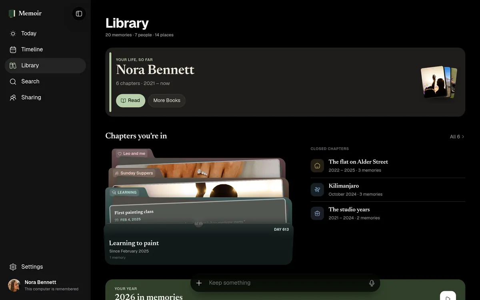
Task: Open the Settings gear icon
Action: (x=13, y=267)
